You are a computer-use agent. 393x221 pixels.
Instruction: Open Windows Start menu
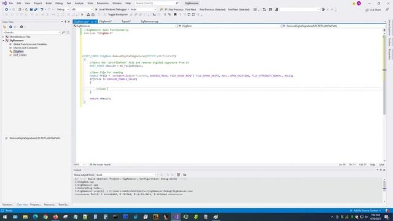click(5, 217)
